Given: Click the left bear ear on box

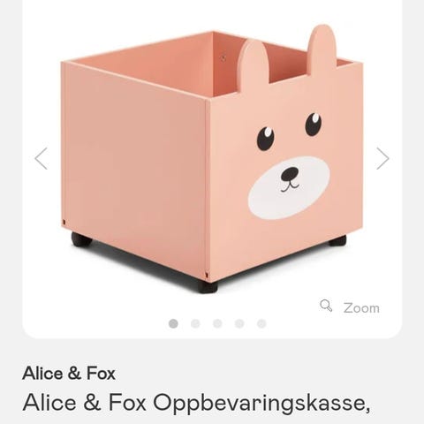Looking at the screenshot, I should coord(254,64).
